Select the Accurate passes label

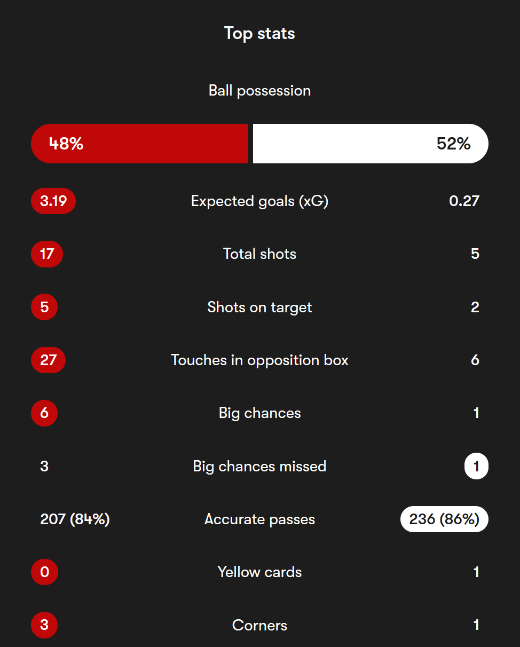[x=259, y=519]
